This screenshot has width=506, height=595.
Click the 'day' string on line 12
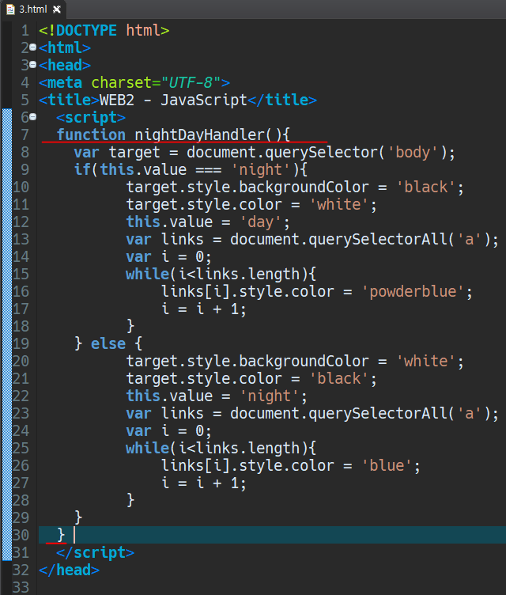coord(262,222)
